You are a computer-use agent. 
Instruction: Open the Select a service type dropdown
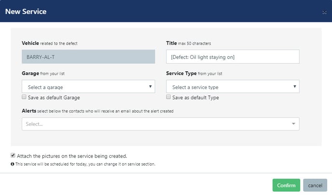point(233,86)
